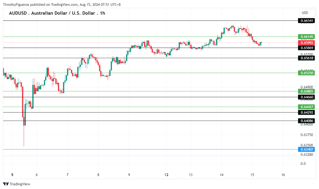
Task: Select the 0.64660 black price label
Action: 306,97
